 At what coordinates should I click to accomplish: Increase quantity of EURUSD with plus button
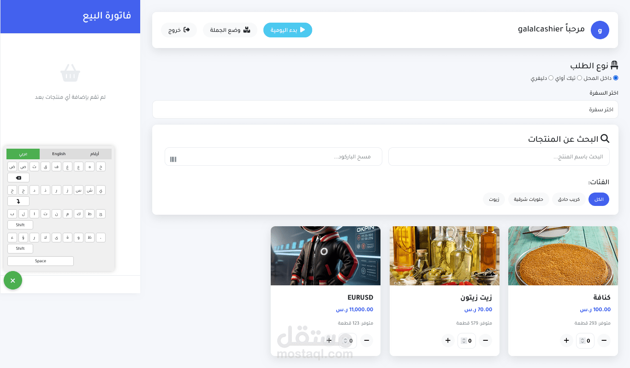[x=329, y=341]
